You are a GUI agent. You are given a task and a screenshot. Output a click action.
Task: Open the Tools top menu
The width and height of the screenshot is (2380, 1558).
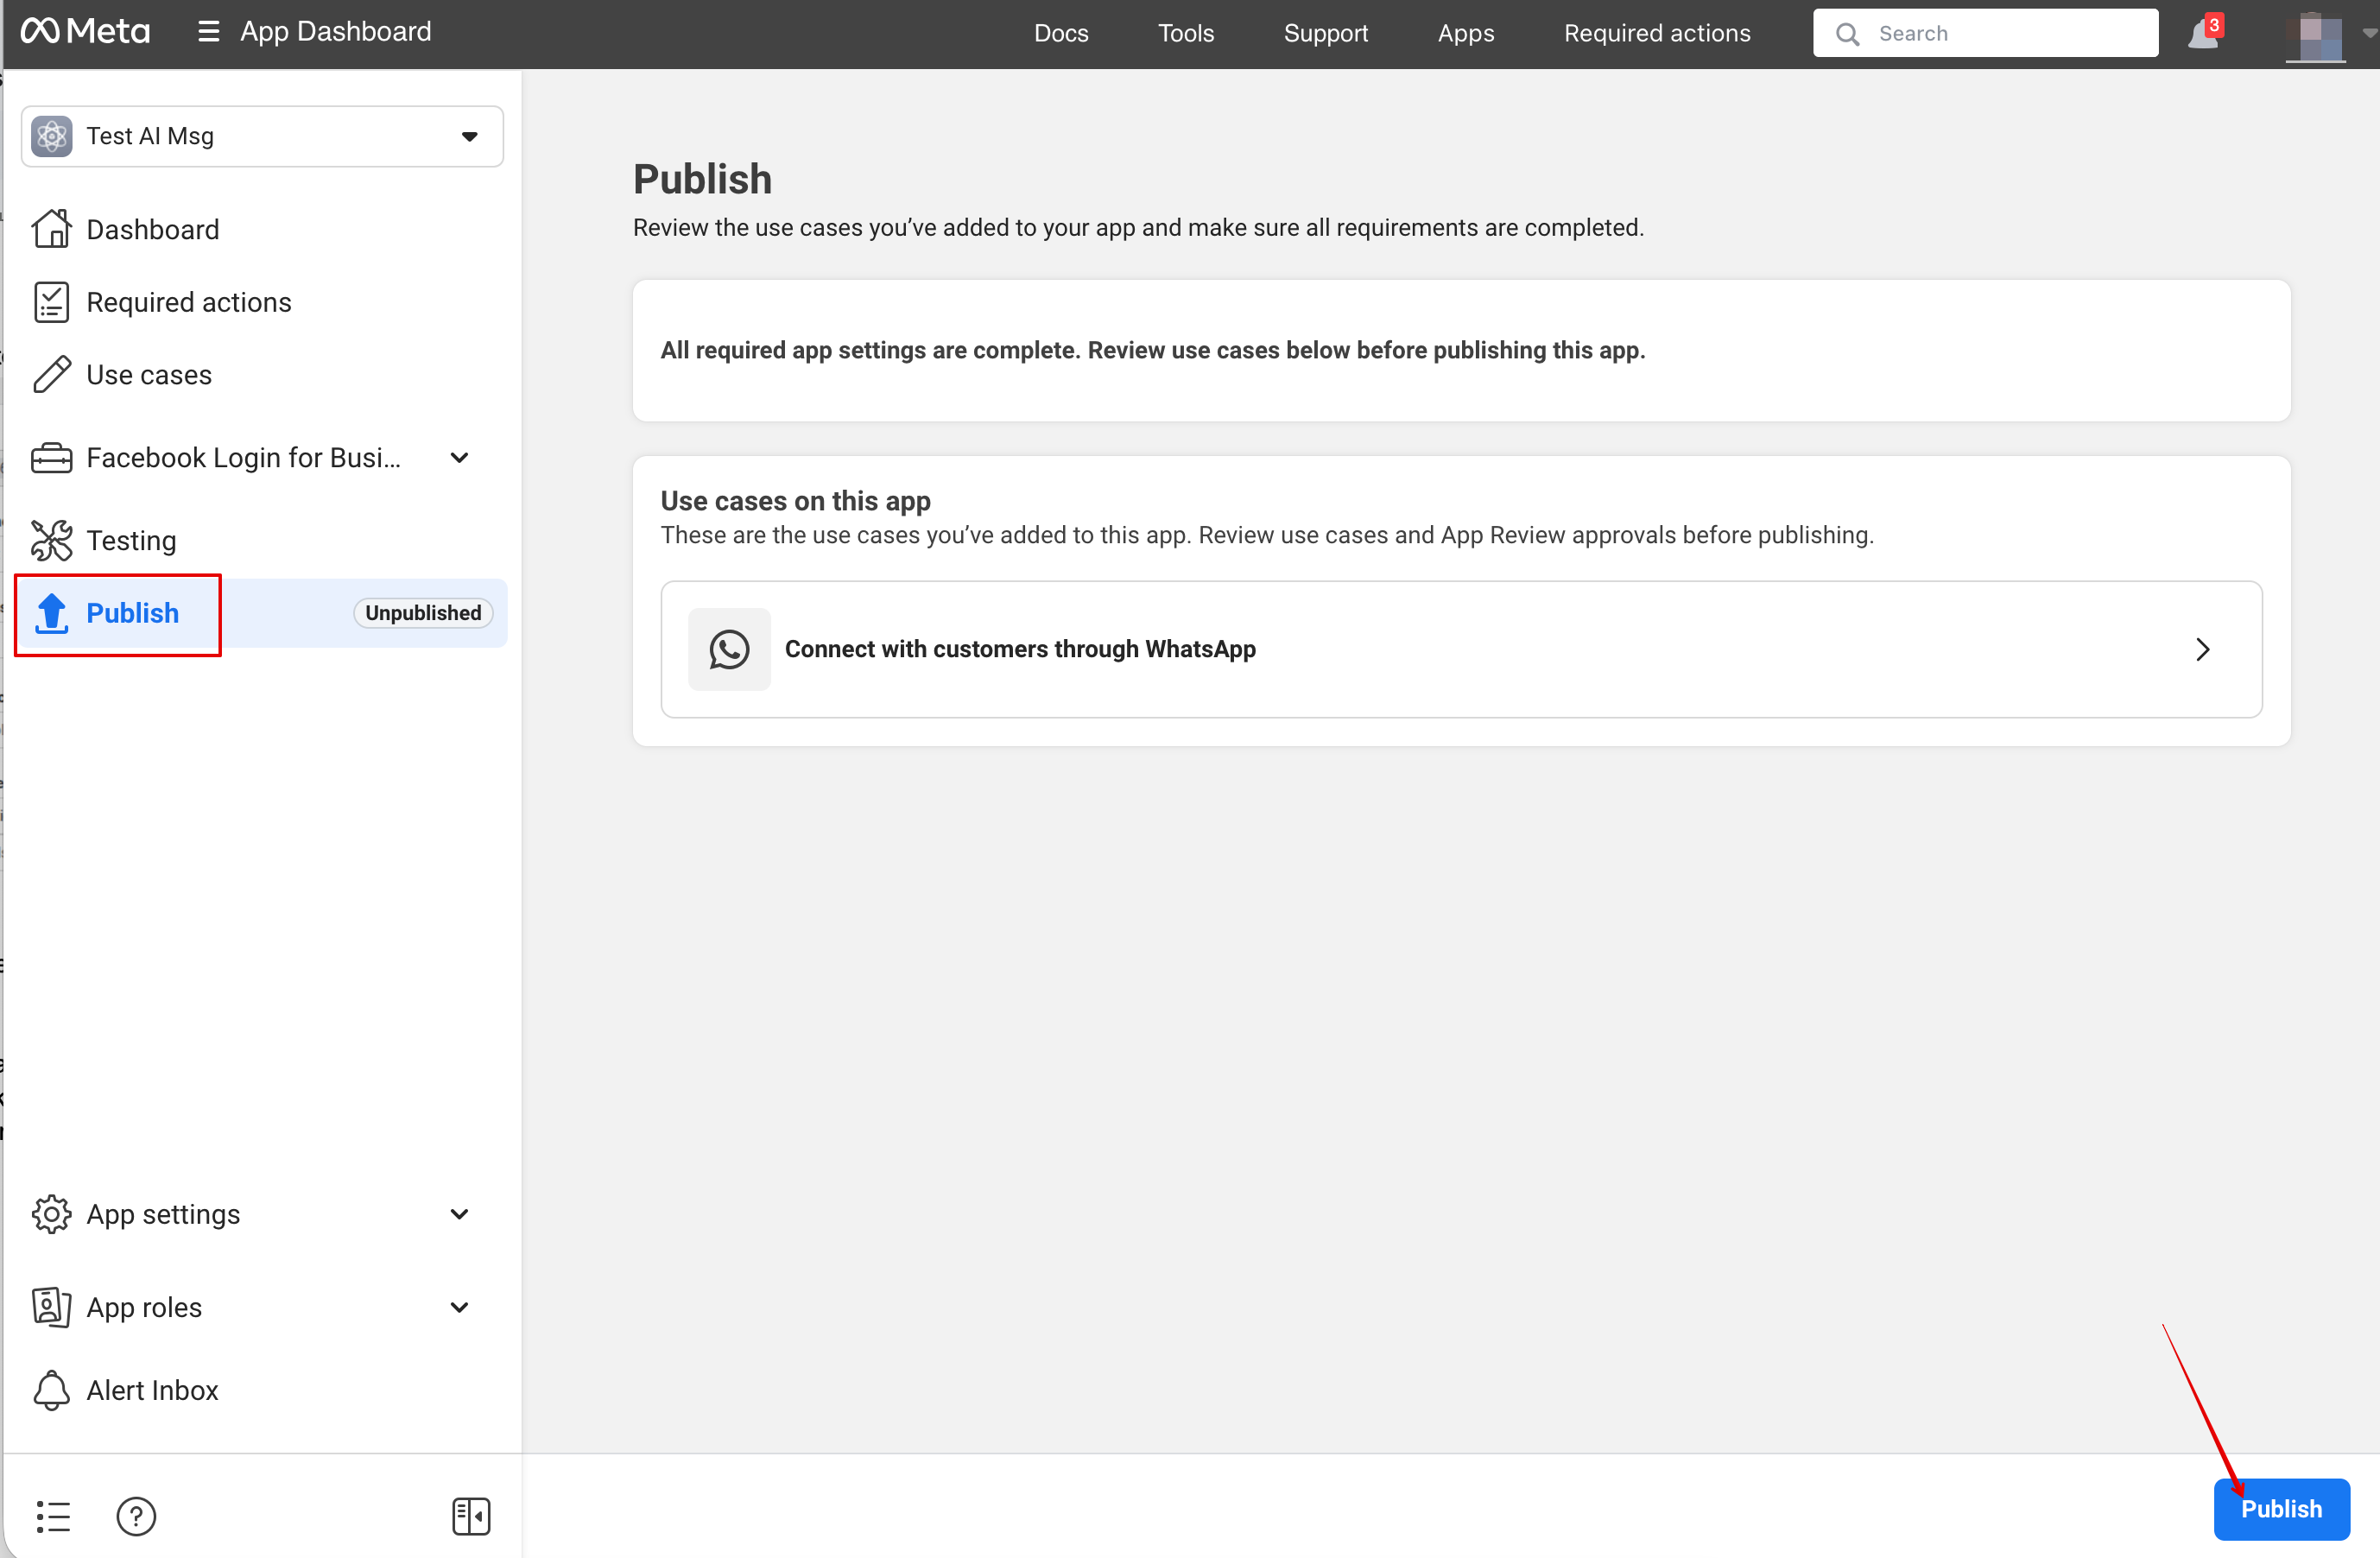point(1186,33)
